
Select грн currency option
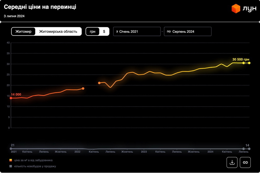point(93,32)
